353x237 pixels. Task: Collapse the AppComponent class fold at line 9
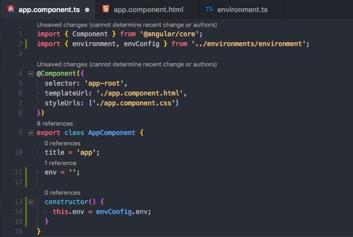coord(31,133)
